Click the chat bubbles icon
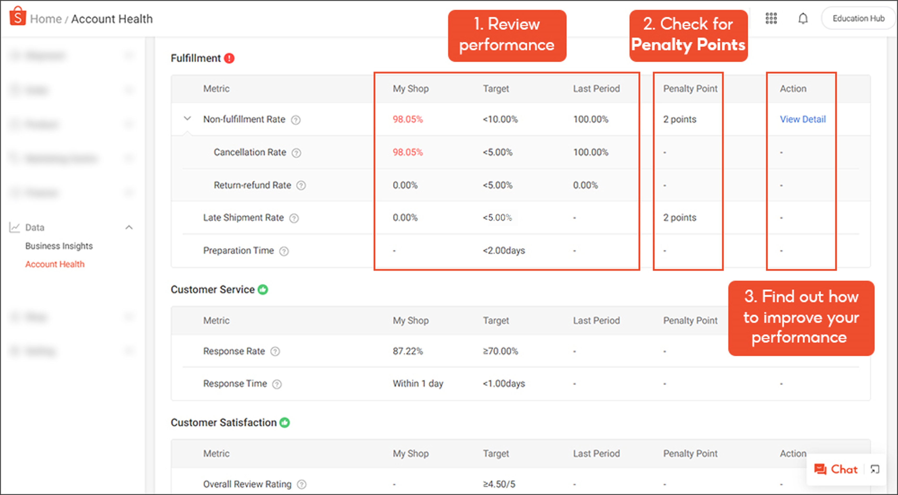 [x=820, y=469]
